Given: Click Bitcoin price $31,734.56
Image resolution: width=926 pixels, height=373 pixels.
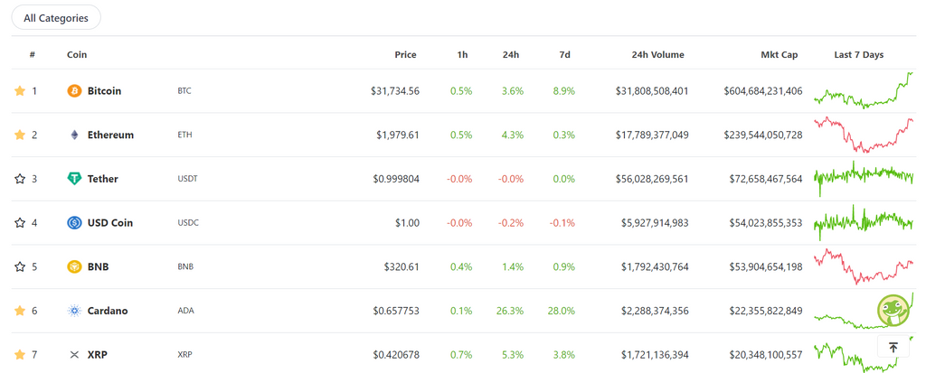Looking at the screenshot, I should tap(395, 91).
